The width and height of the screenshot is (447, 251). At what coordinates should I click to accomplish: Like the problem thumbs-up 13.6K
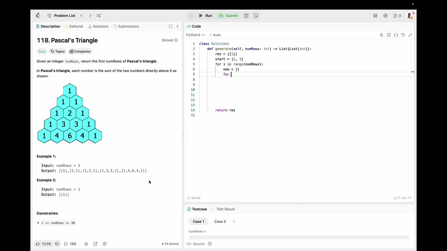tap(44, 244)
